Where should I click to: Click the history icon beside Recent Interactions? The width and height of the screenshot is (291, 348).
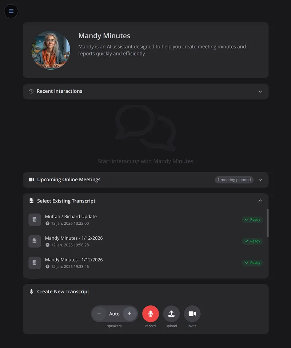[x=31, y=91]
